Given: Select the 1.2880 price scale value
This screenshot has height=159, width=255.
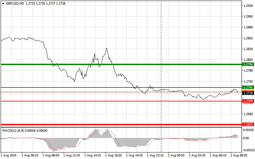Looking at the screenshot, I should point(248,27).
